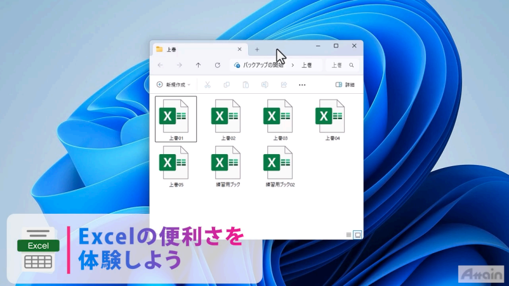
Task: Click the Copy icon in toolbar
Action: coord(227,84)
